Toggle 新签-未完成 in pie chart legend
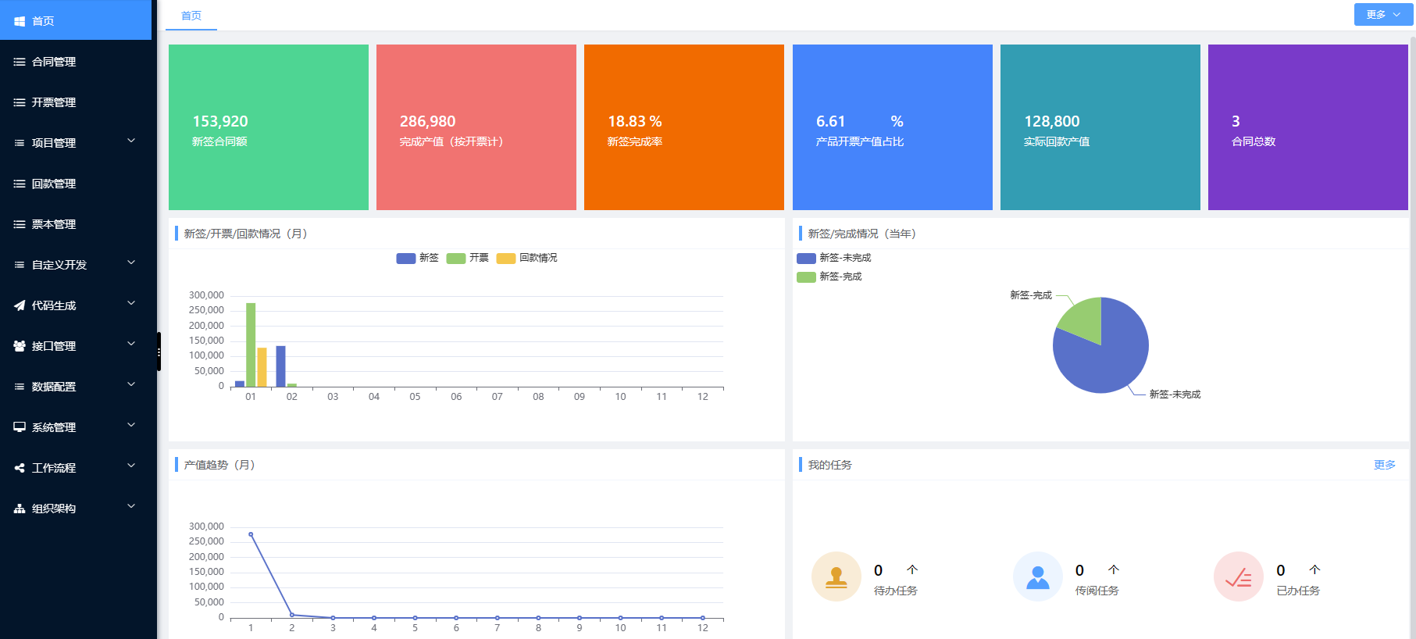 click(833, 258)
